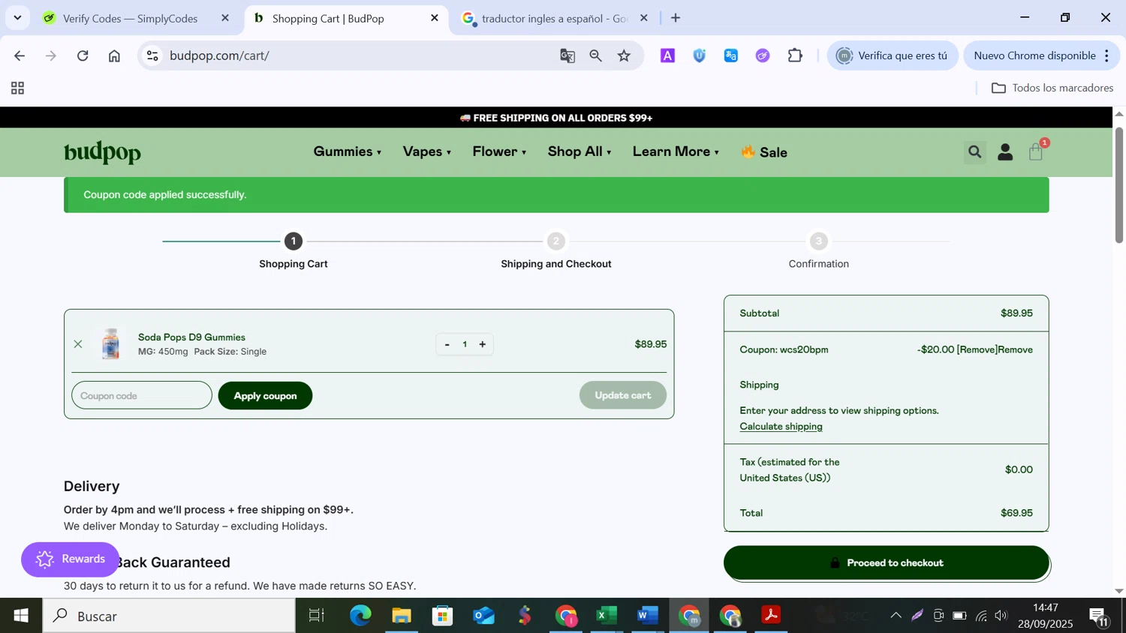Click the Update cart button
Image resolution: width=1126 pixels, height=633 pixels.
[x=622, y=395]
